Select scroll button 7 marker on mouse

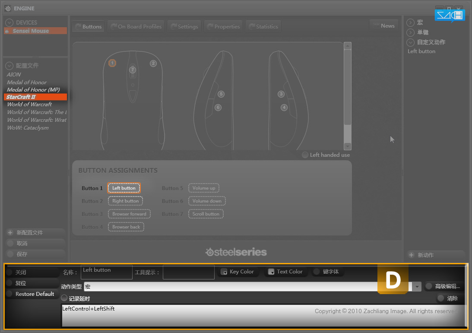click(x=133, y=70)
